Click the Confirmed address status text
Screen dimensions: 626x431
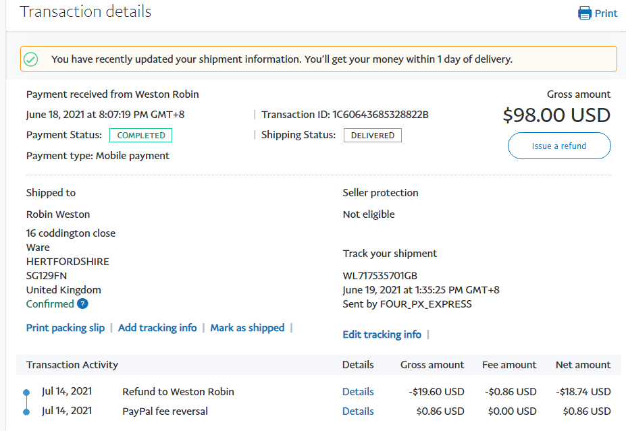coord(50,304)
